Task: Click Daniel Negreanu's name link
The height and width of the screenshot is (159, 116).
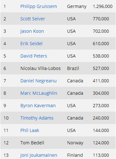Action: coord(38,81)
